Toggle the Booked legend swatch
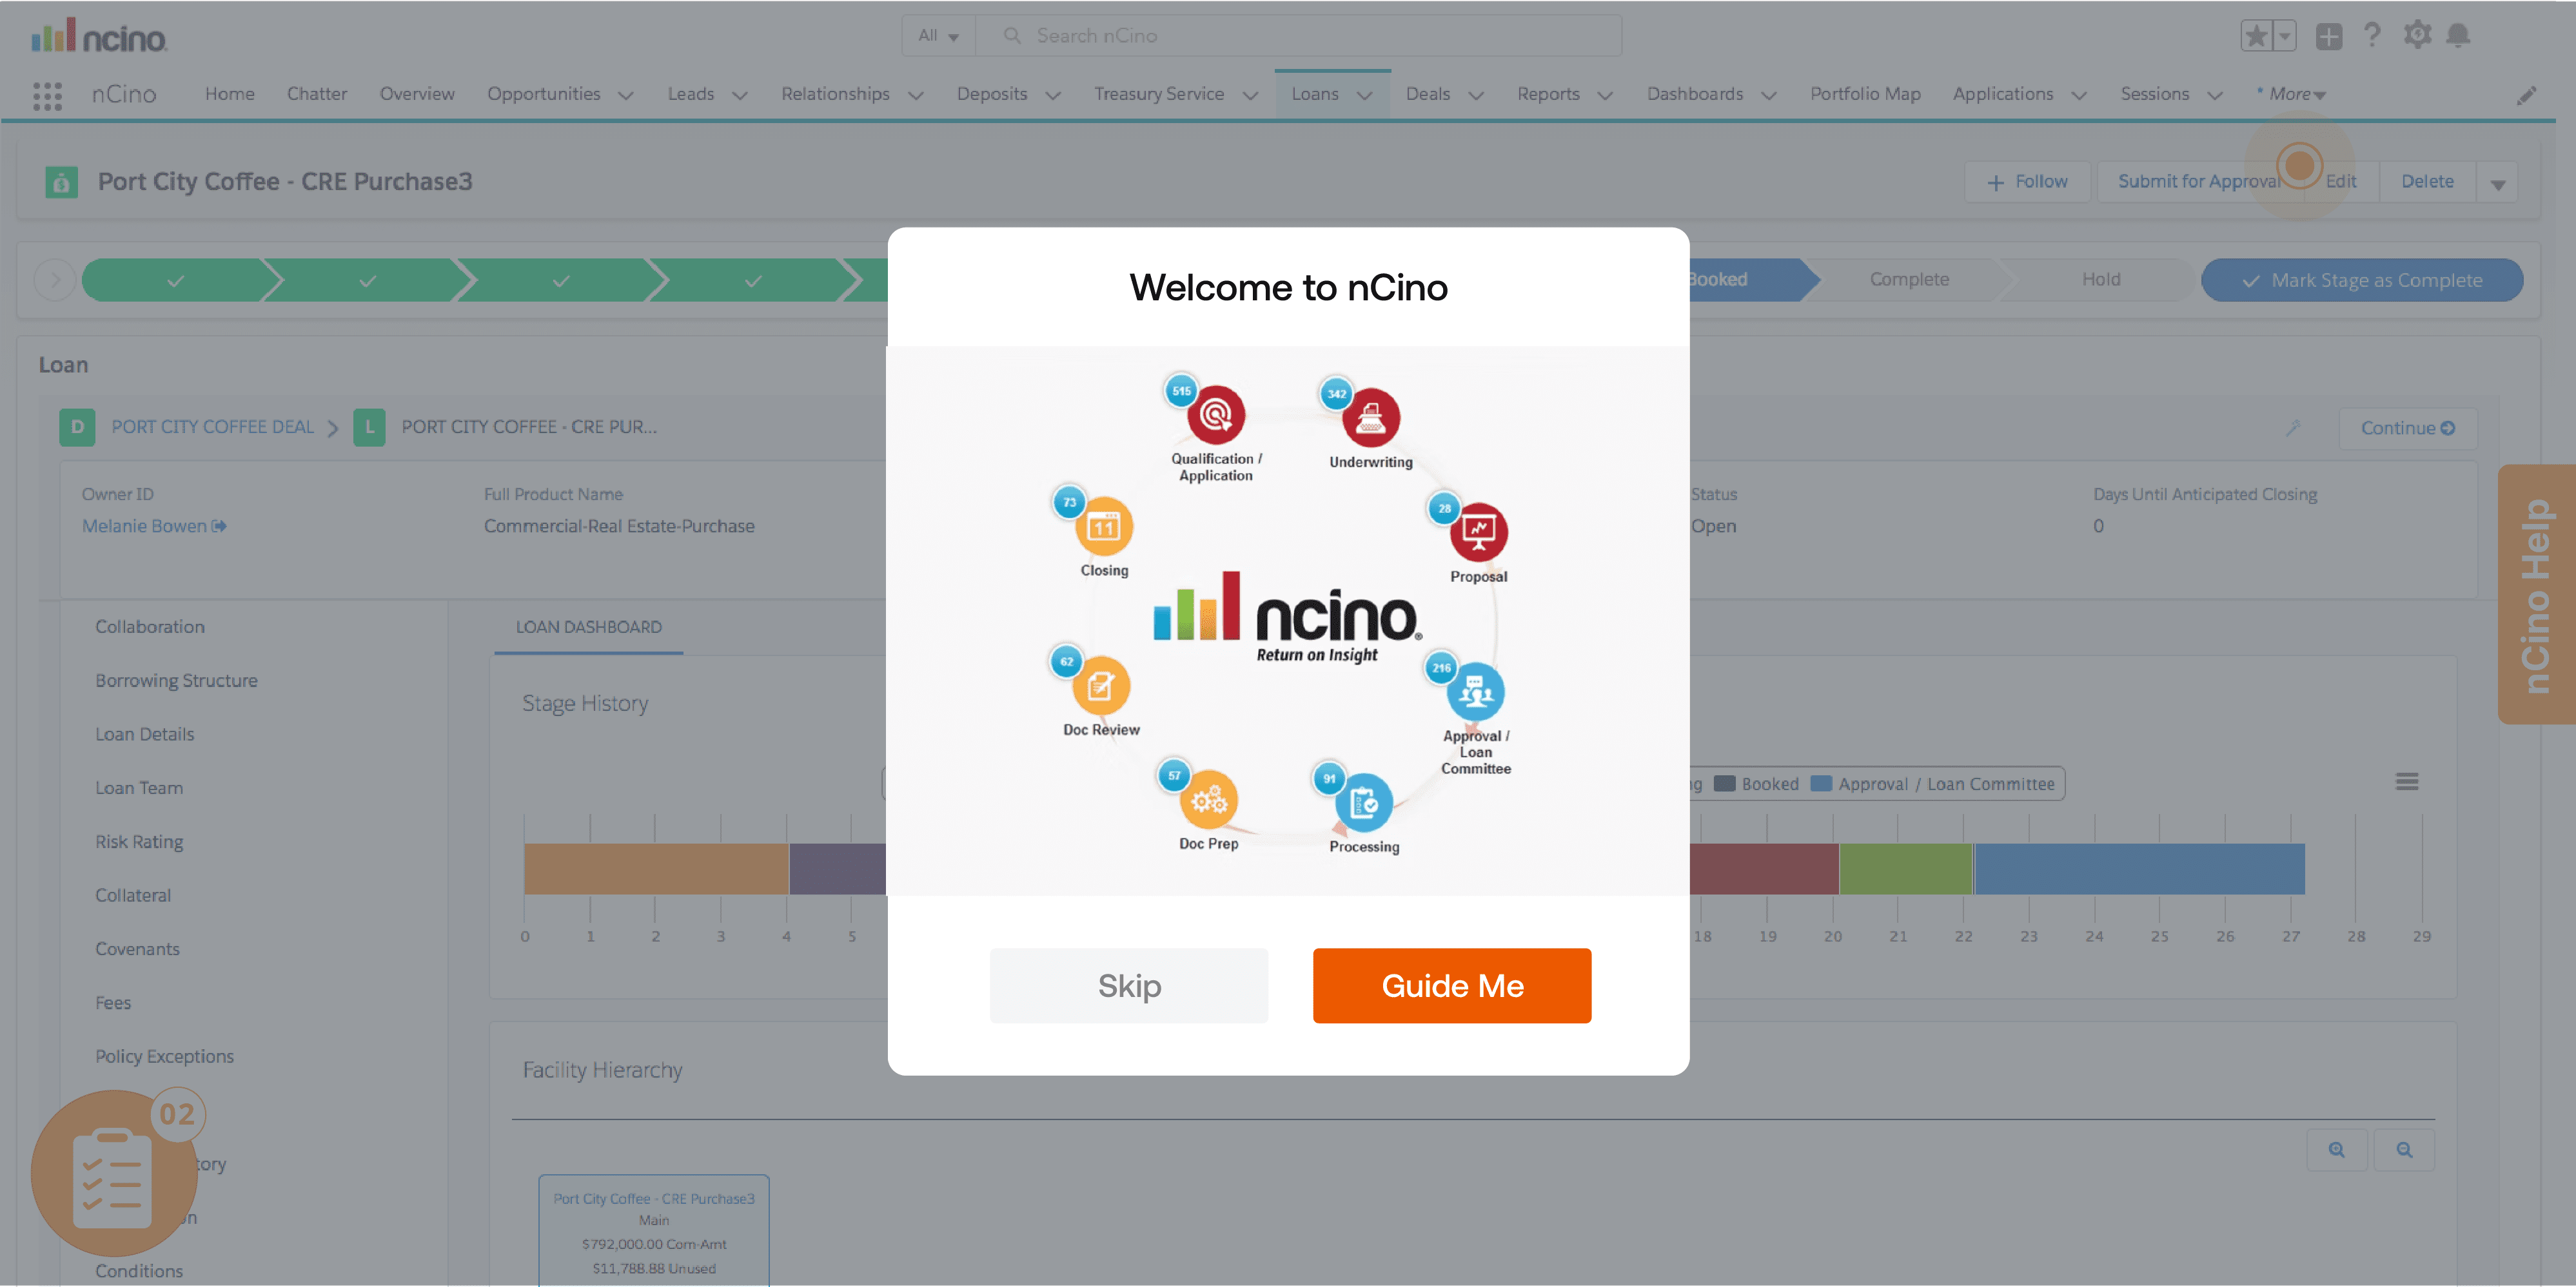 click(1724, 784)
